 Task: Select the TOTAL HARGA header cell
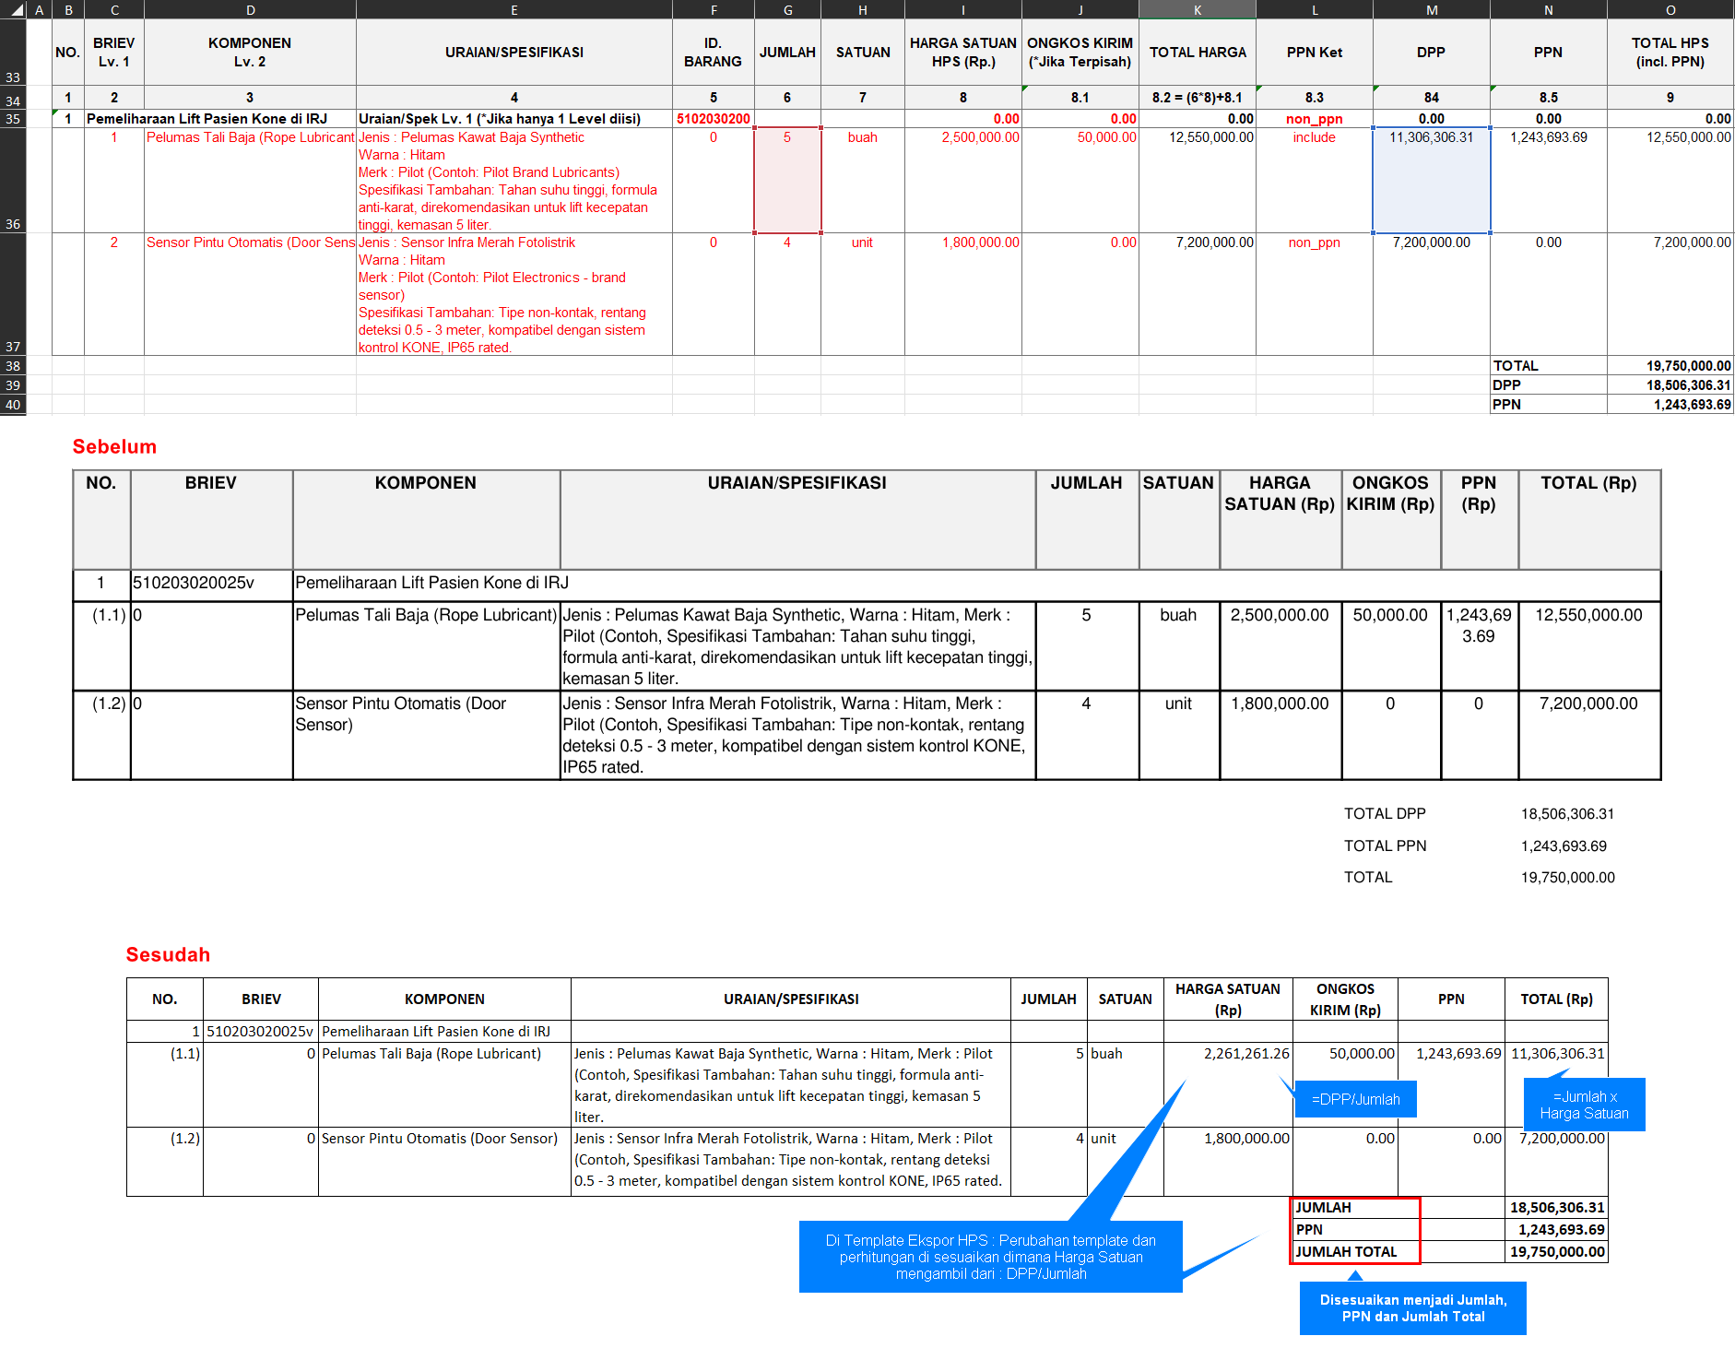[x=1197, y=53]
